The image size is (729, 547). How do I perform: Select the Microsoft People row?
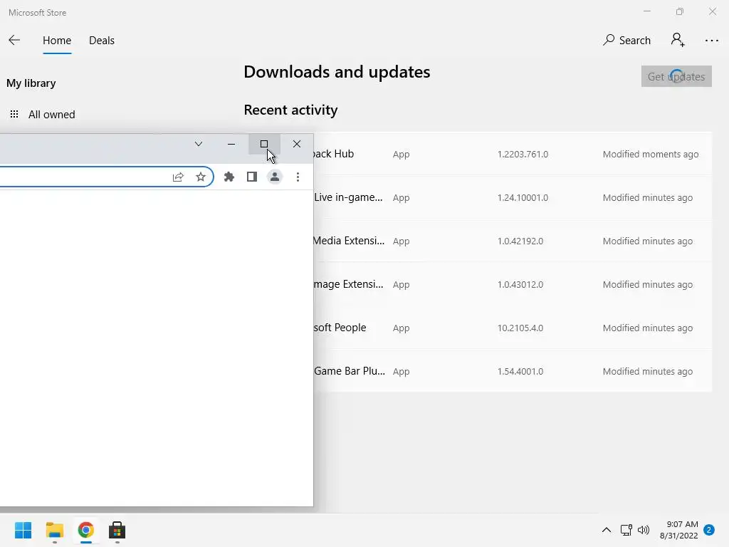[513, 328]
